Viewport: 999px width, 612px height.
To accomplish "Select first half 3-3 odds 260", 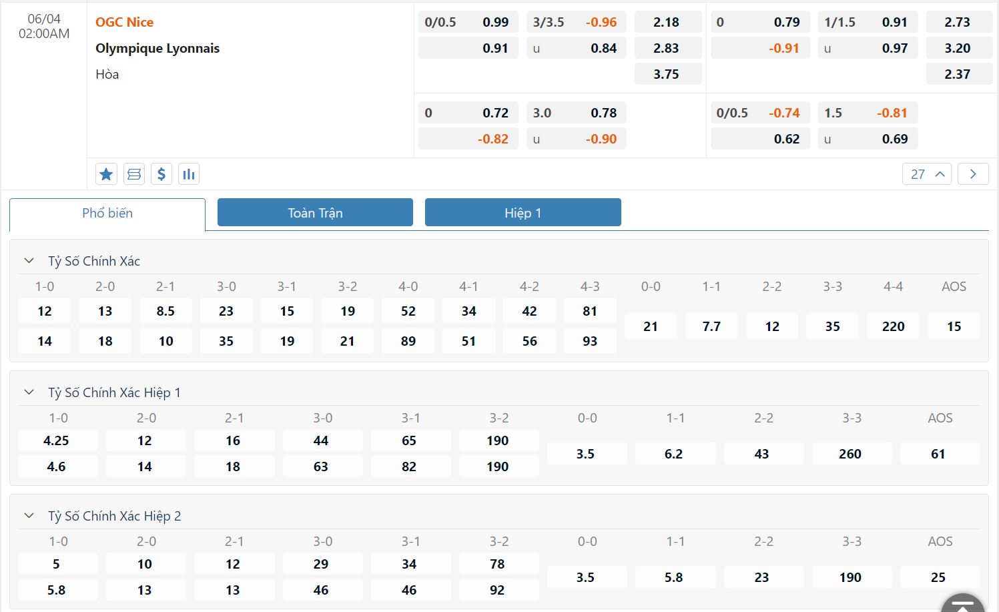I will (x=852, y=454).
